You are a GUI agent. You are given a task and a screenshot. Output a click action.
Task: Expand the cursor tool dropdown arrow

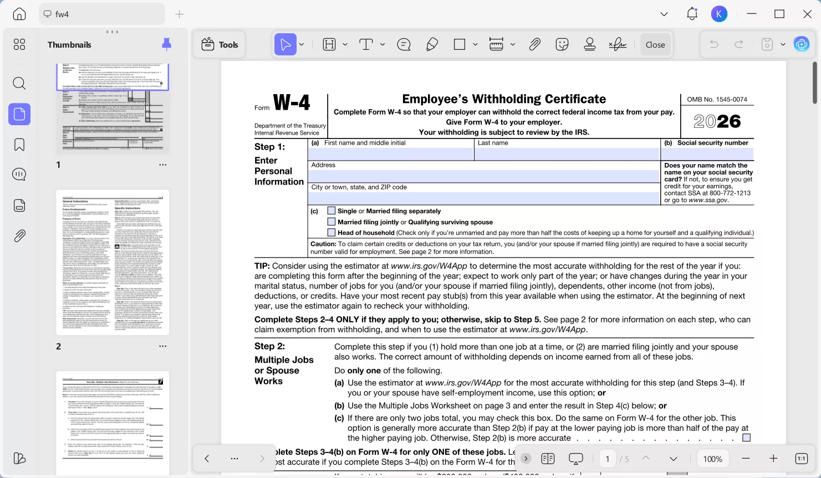pos(302,44)
